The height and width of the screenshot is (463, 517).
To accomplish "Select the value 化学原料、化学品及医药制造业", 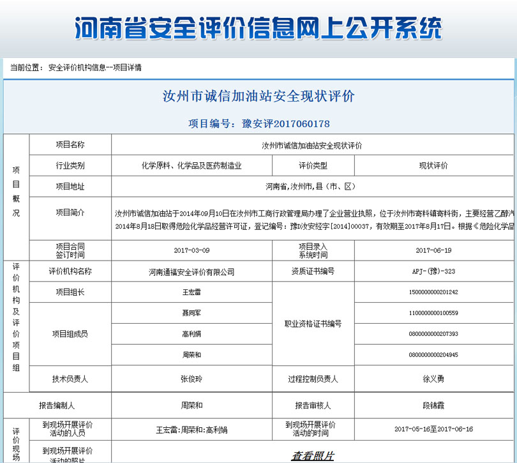I will point(191,165).
